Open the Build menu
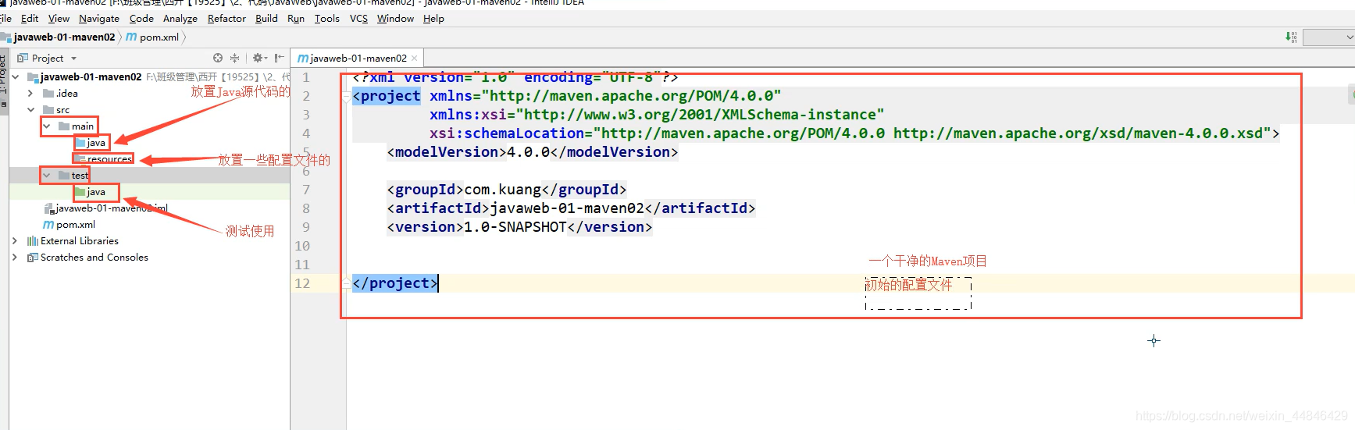This screenshot has height=430, width=1355. pos(266,18)
